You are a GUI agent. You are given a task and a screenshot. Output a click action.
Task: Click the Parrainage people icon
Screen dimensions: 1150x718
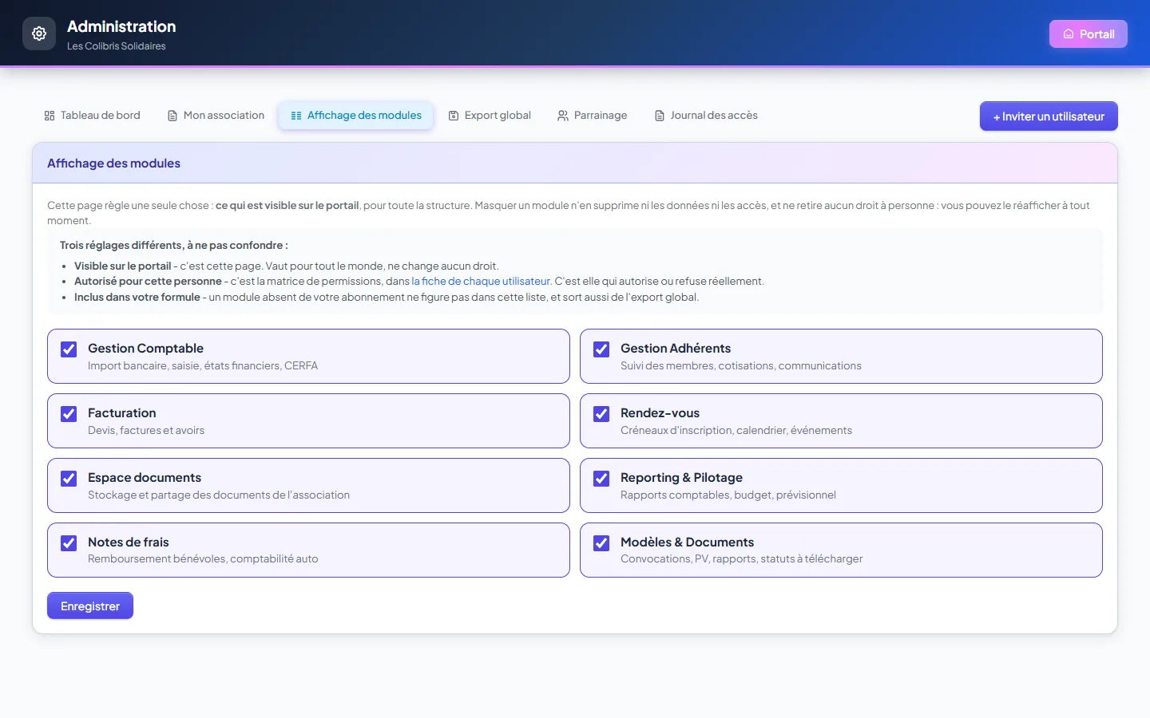(x=563, y=116)
